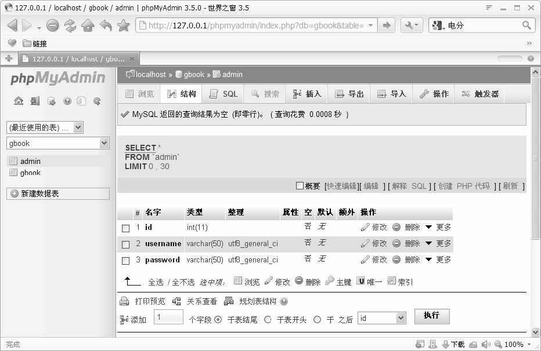This screenshot has height=351, width=541.
Task: Refresh the page with reload icon
Action: coord(70,25)
